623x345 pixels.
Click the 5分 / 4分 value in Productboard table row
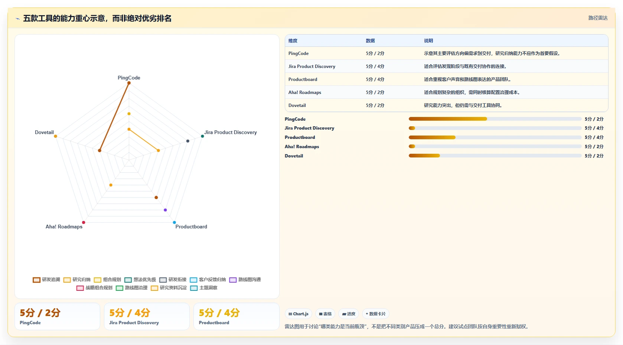(375, 79)
